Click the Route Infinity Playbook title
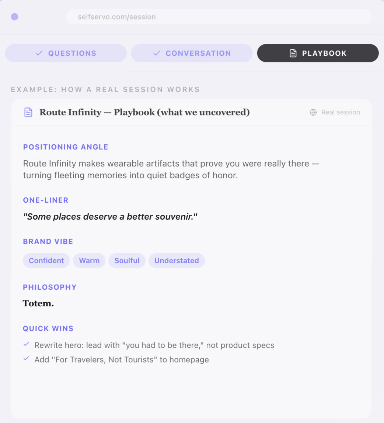 (144, 112)
